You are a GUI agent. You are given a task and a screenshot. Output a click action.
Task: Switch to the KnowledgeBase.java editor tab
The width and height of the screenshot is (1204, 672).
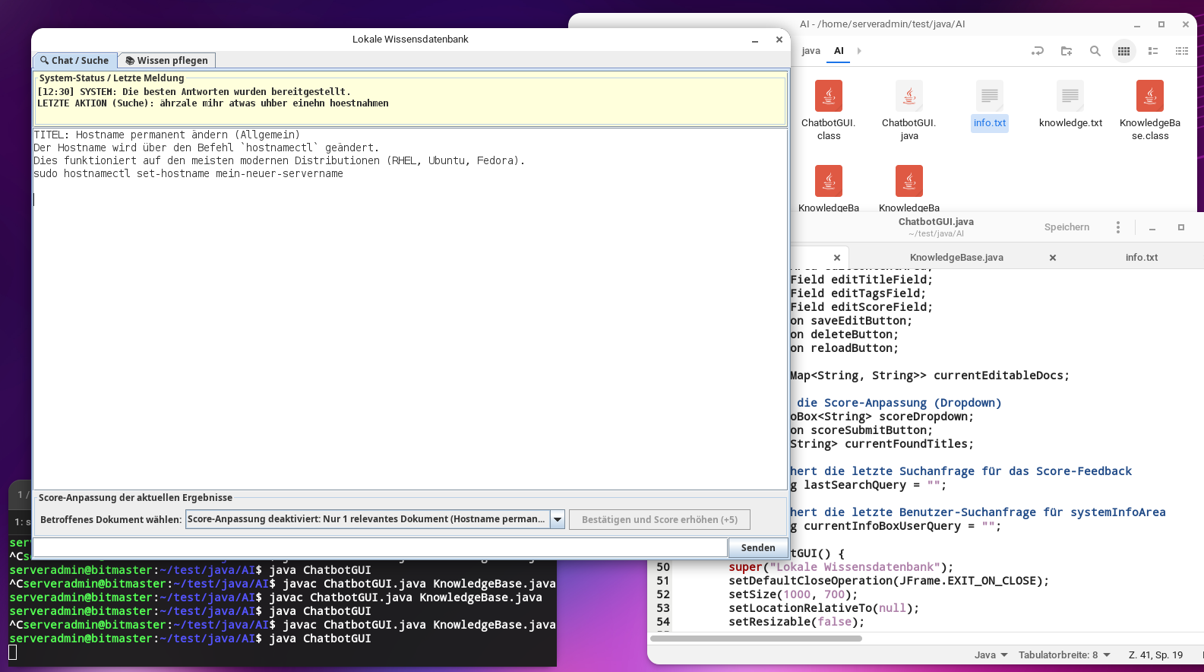click(956, 258)
